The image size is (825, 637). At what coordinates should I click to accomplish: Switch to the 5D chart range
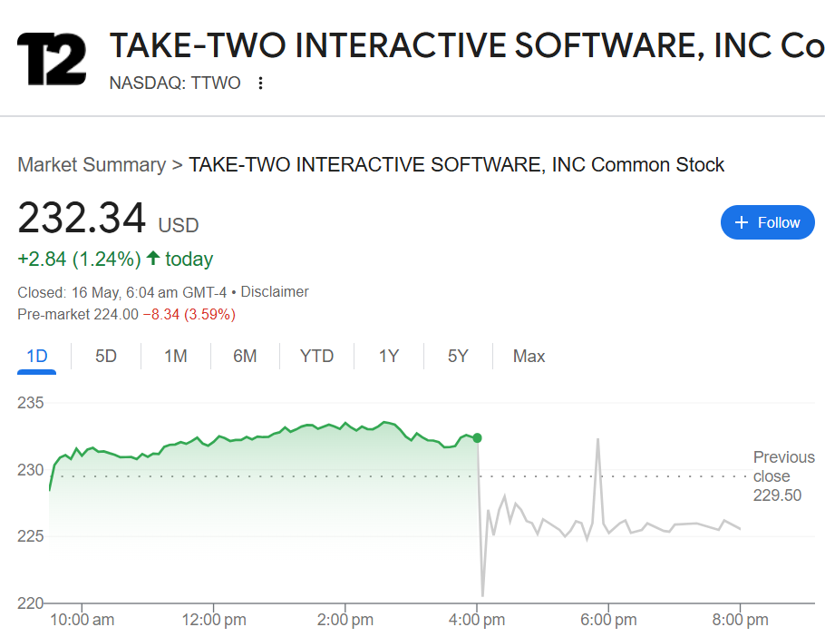[x=106, y=357]
